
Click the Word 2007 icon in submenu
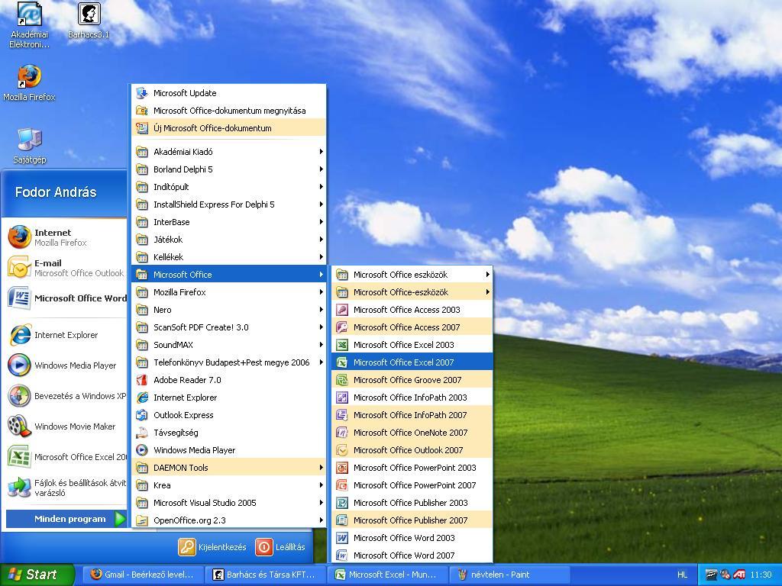pyautogui.click(x=342, y=555)
